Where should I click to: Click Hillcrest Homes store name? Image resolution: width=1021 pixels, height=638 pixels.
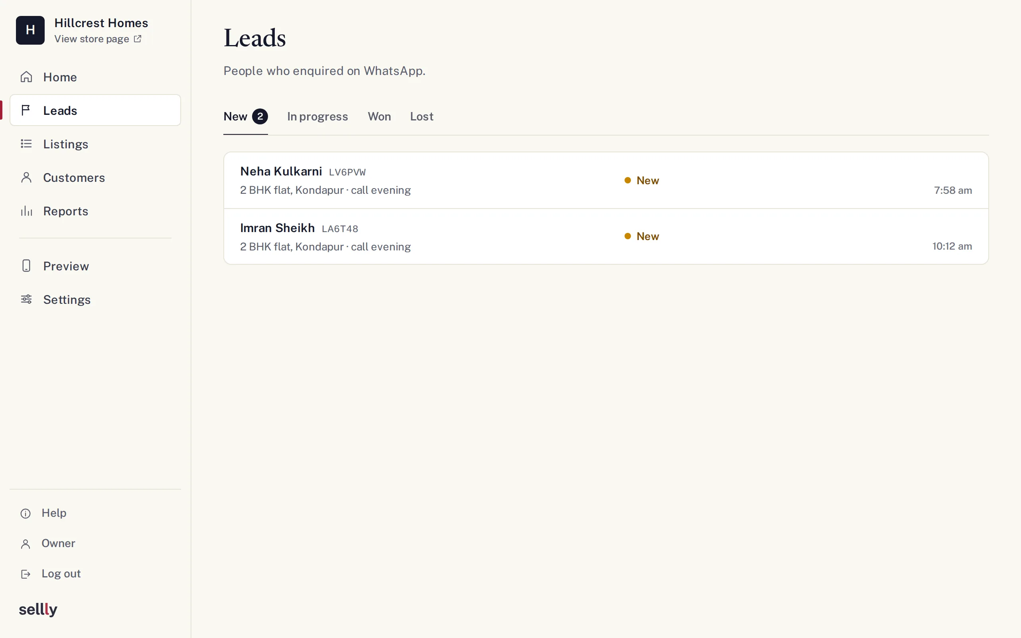point(101,23)
